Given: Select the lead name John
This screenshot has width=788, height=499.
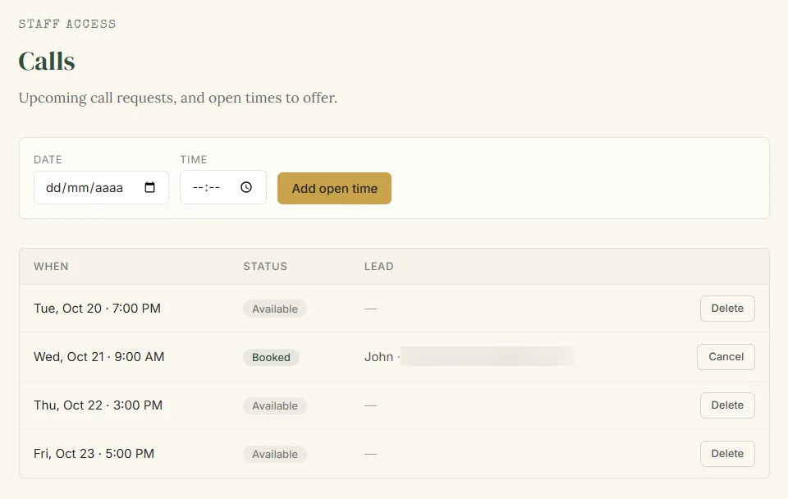Looking at the screenshot, I should click(x=378, y=357).
